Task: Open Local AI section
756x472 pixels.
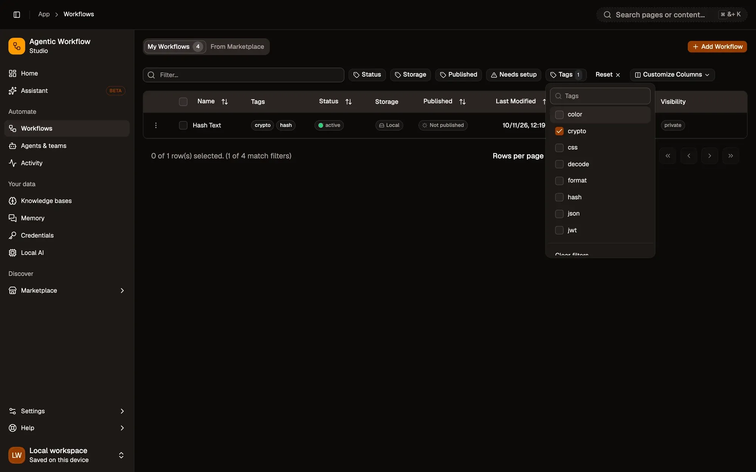Action: pyautogui.click(x=67, y=253)
